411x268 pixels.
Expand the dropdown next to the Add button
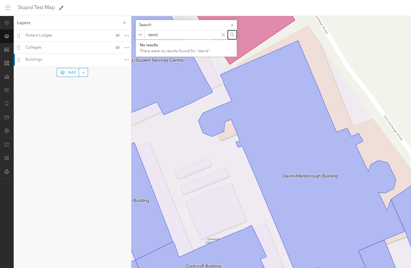point(83,72)
